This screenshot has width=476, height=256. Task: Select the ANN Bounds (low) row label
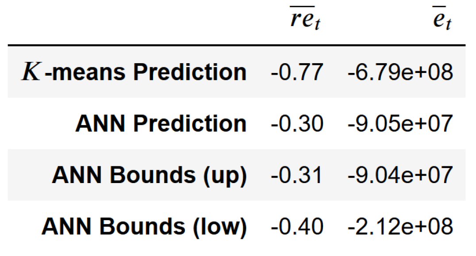(x=144, y=226)
